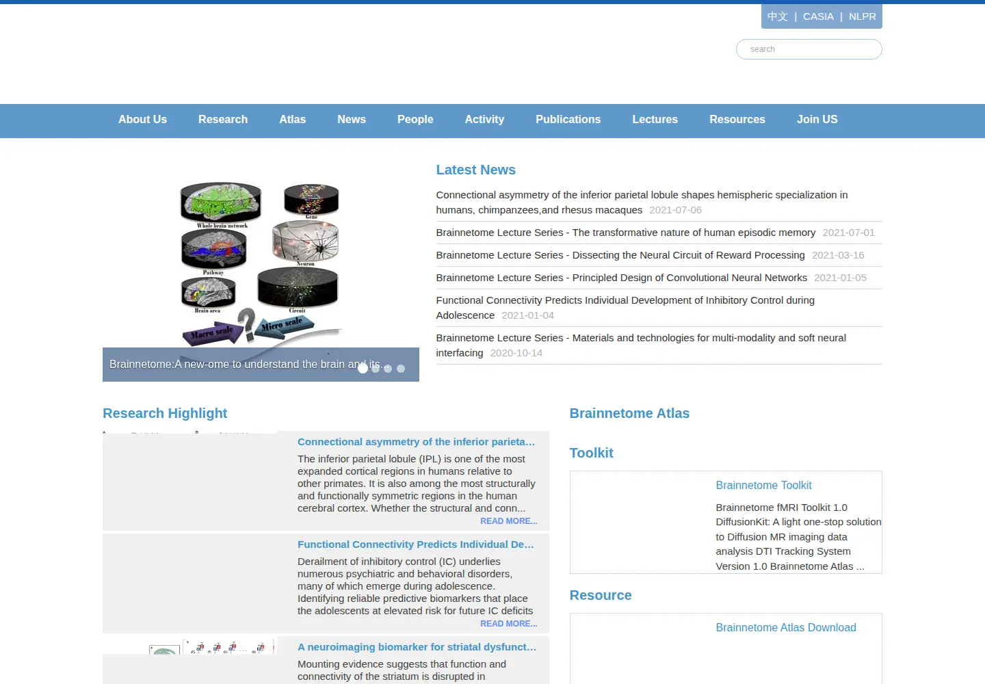Open the Resources menu item
985x684 pixels.
pyautogui.click(x=737, y=119)
